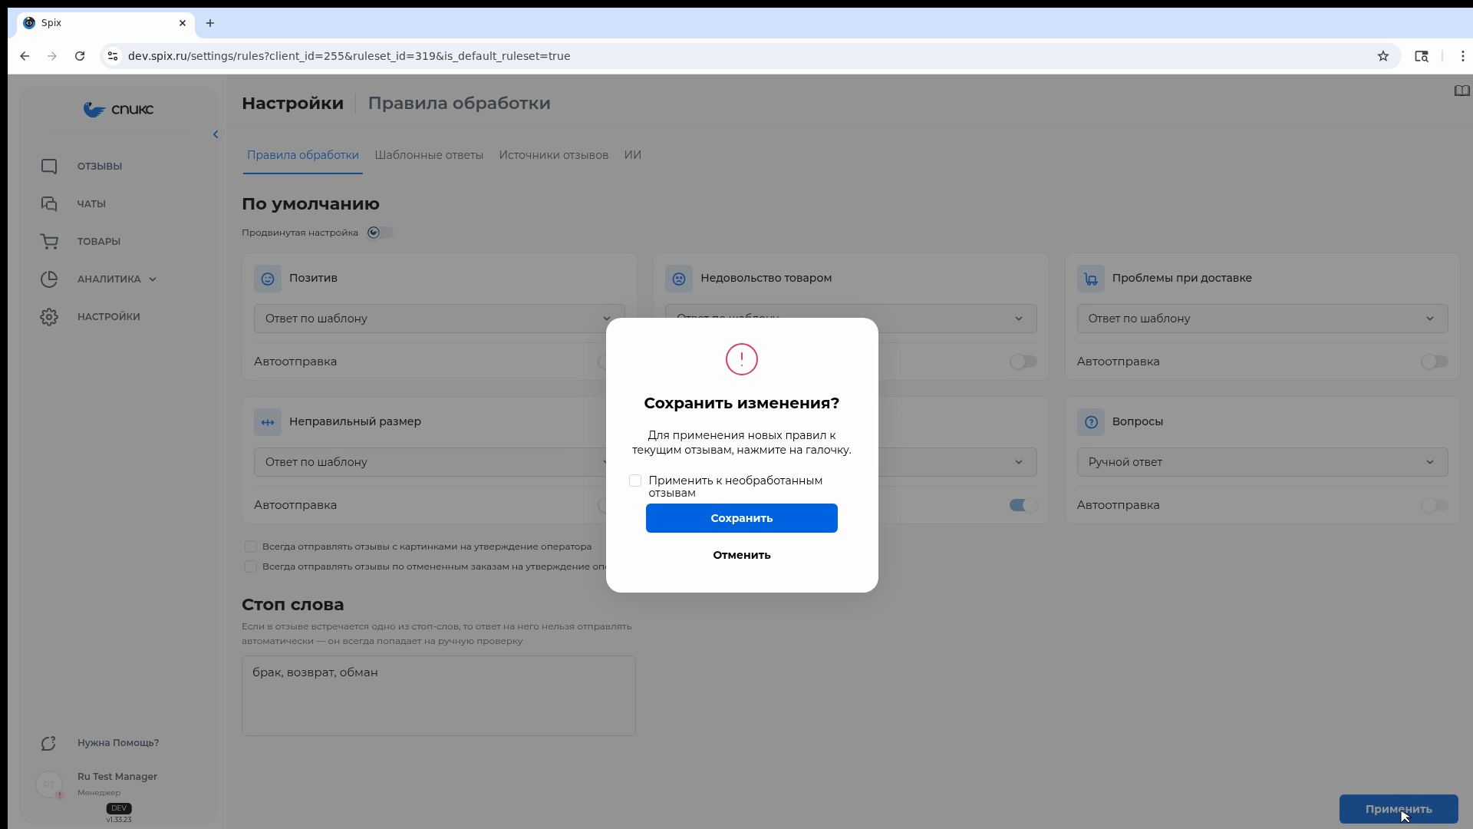Click the tab search icon beside the bookmark star
Screen dimensions: 1473x829
(1422, 56)
